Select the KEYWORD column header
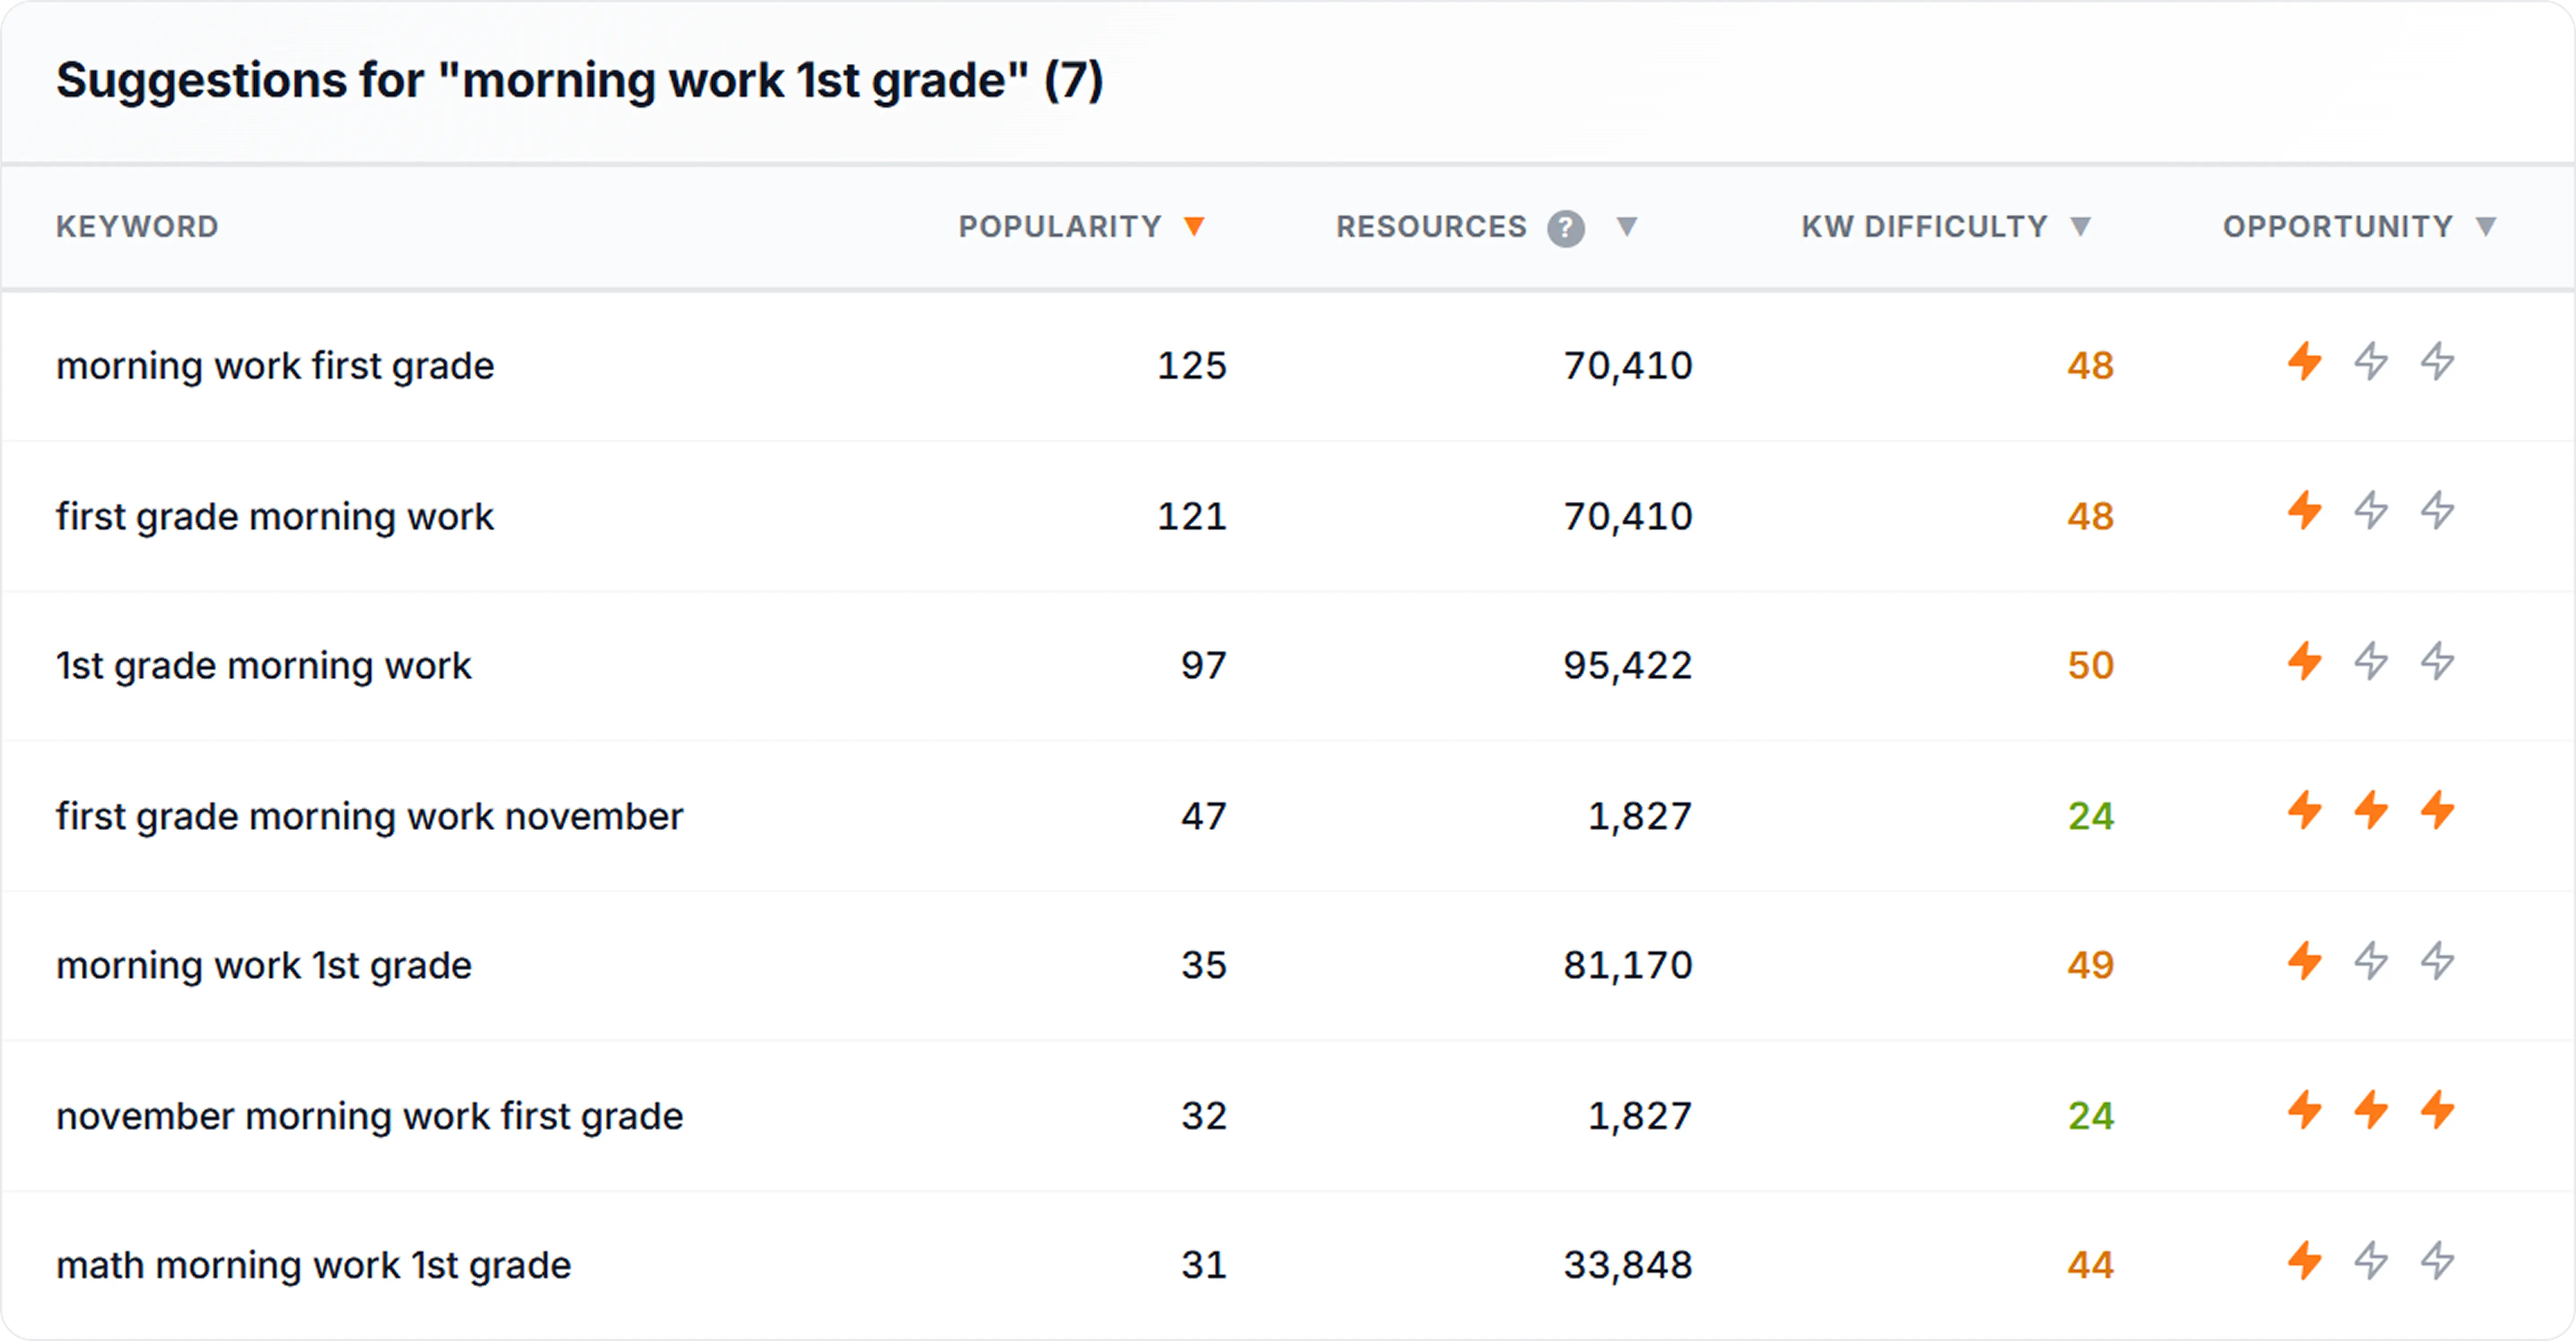Viewport: 2576px width, 1341px height. (x=137, y=227)
